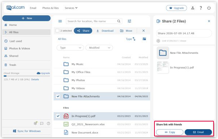Click the cloud storage usage bar

pyautogui.click(x=27, y=76)
